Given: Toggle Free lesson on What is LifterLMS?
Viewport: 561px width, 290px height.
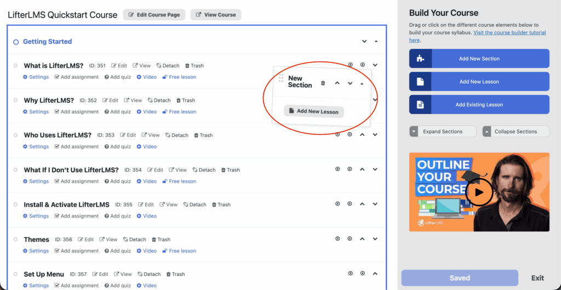Looking at the screenshot, I should coord(179,77).
